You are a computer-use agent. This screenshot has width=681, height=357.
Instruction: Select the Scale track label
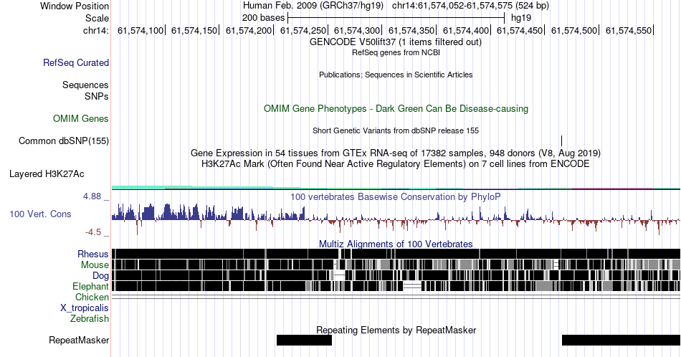tap(97, 18)
